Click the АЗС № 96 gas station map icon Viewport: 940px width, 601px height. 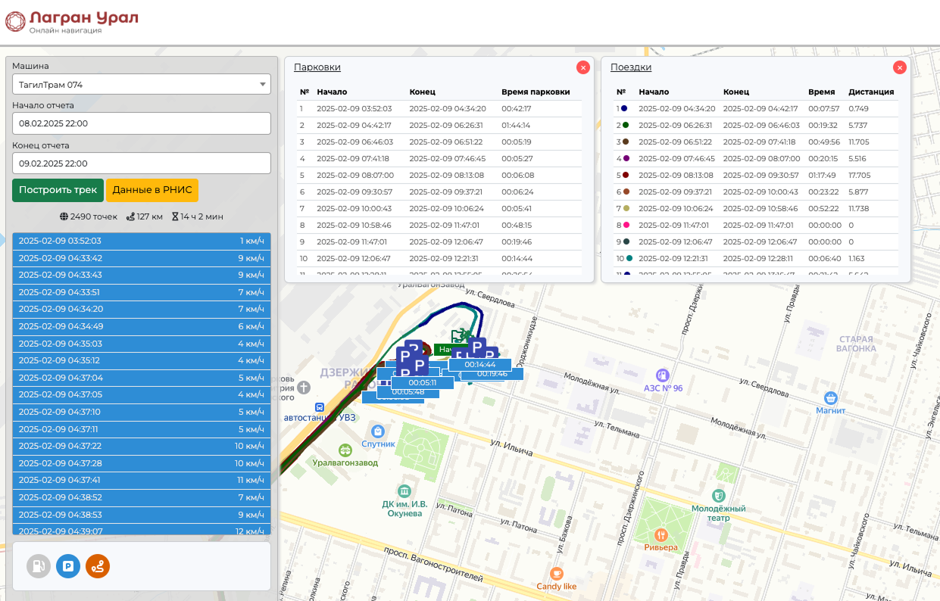662,375
